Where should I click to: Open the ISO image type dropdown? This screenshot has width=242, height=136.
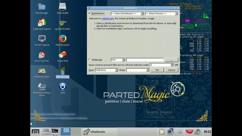[x=118, y=60]
